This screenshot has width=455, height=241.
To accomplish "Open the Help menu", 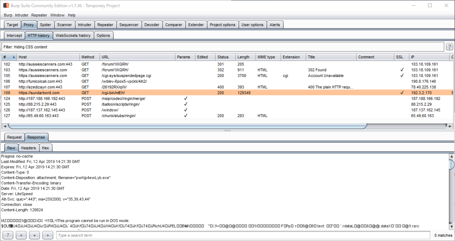I will click(72, 15).
